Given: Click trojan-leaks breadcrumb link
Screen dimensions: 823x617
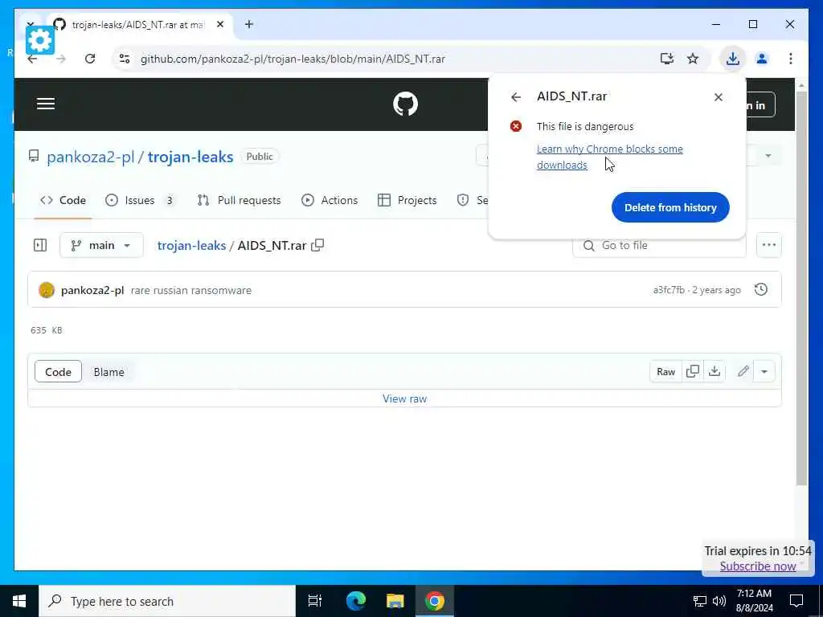Looking at the screenshot, I should (191, 246).
